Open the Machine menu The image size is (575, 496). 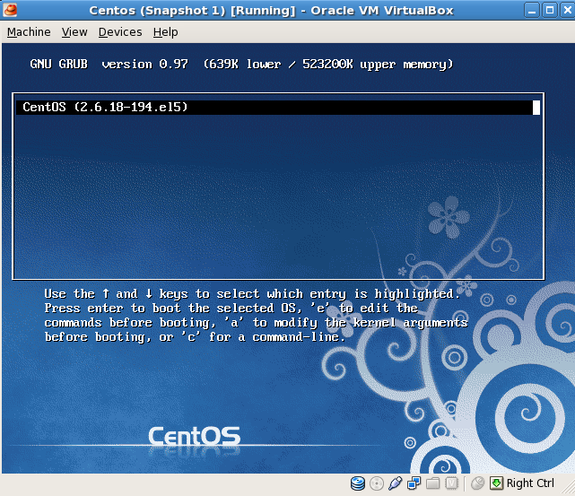click(29, 31)
